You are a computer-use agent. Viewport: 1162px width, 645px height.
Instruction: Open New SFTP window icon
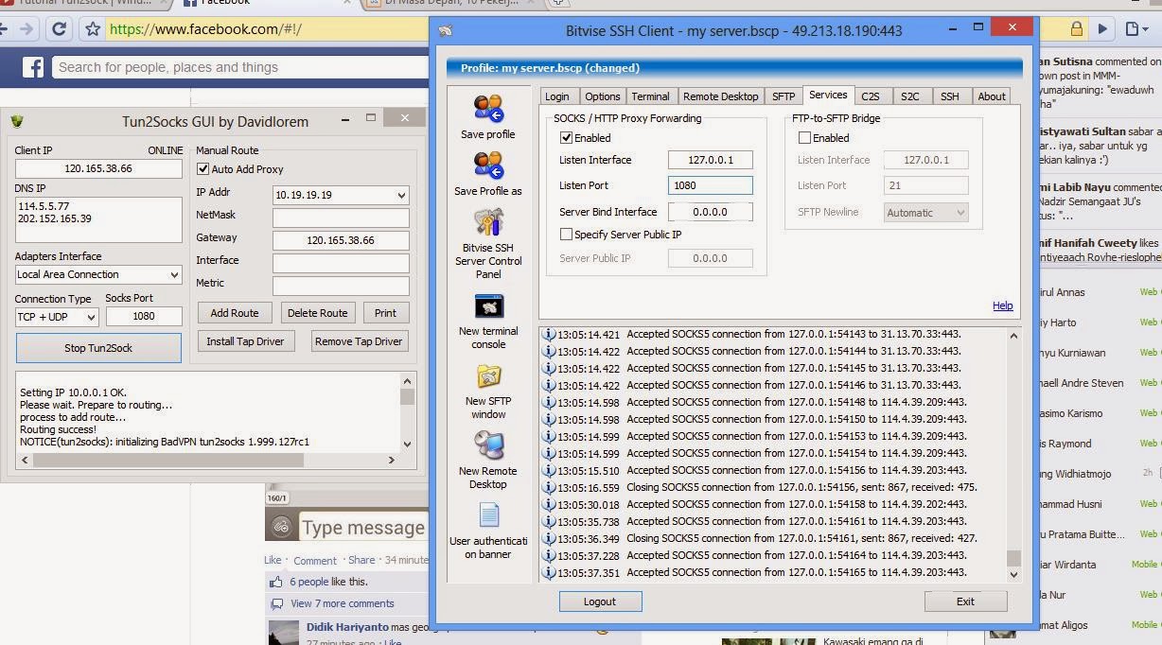[x=488, y=376]
